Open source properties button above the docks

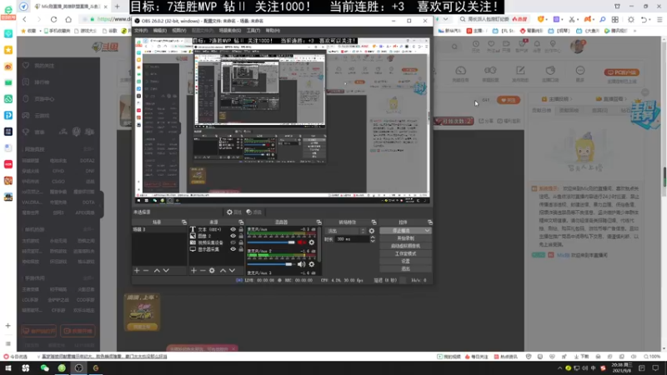tap(234, 212)
